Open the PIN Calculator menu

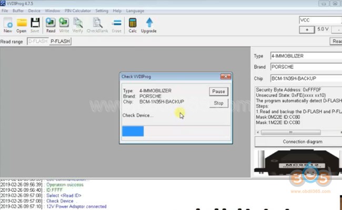(78, 10)
